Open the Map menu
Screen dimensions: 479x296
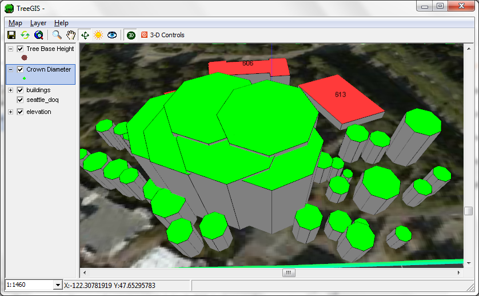coord(15,23)
